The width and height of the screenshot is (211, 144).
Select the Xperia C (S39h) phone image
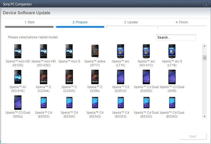tap(95, 77)
